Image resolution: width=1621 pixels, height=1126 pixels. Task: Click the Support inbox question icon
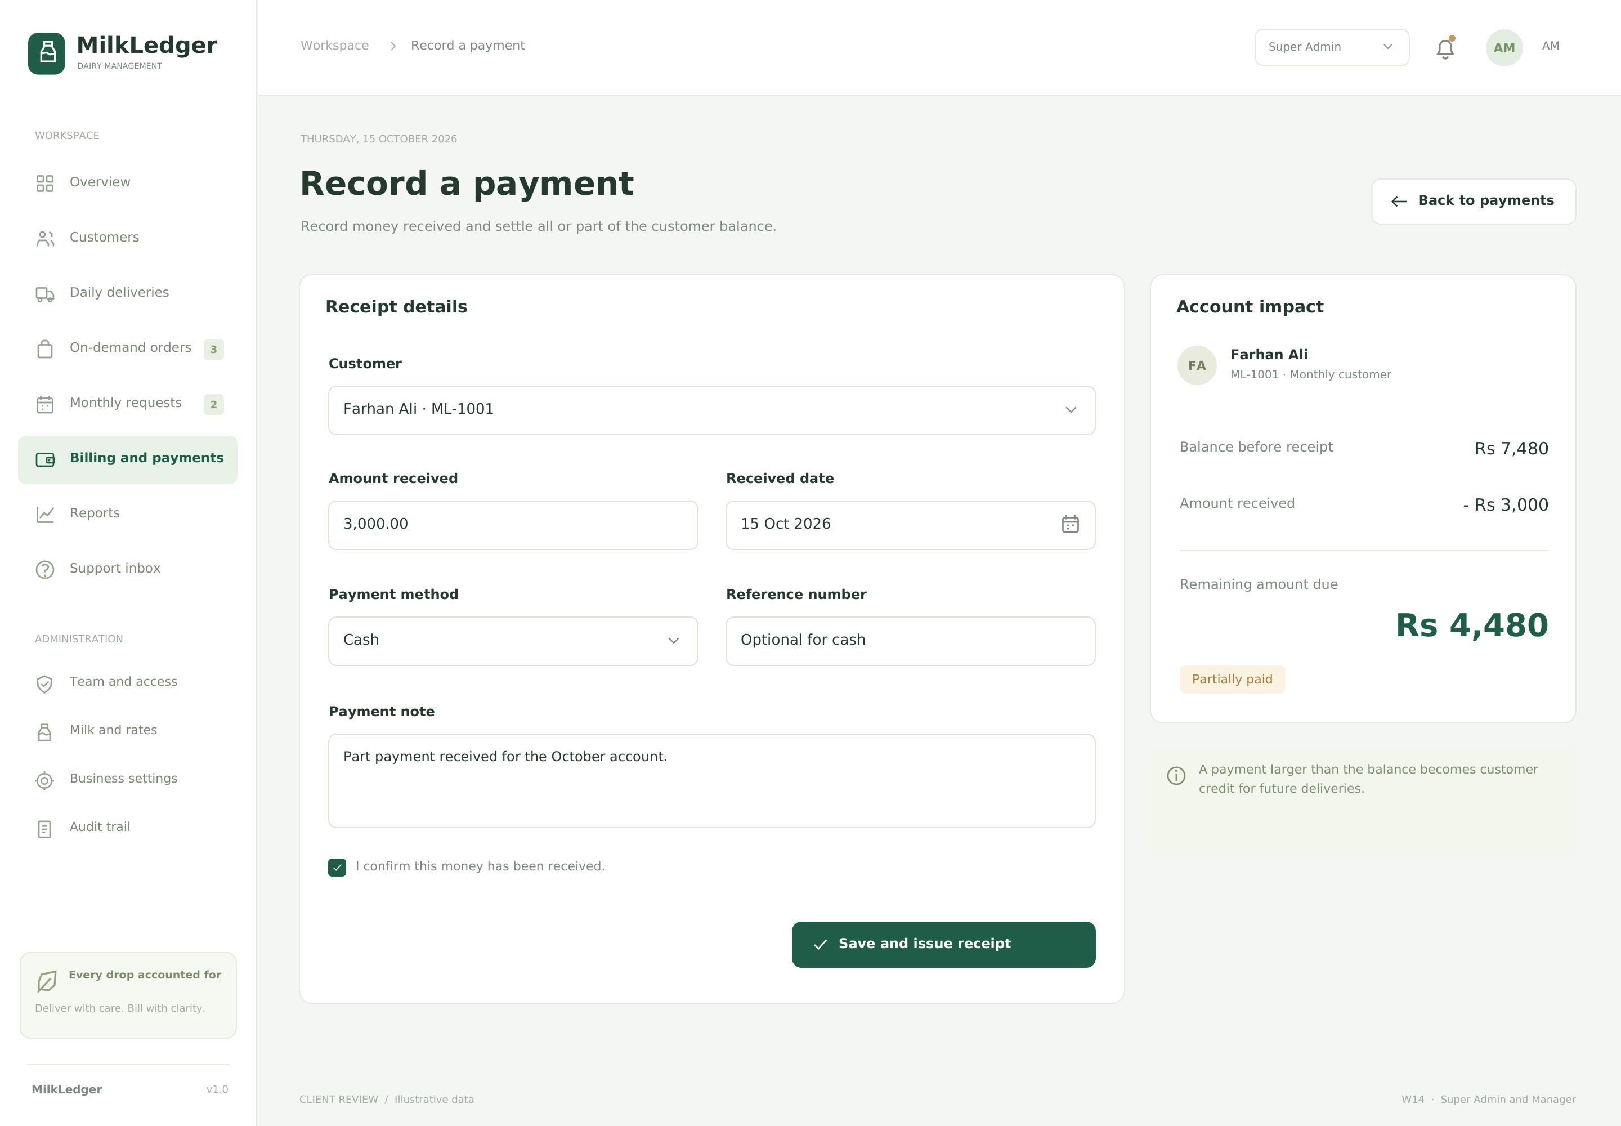45,570
